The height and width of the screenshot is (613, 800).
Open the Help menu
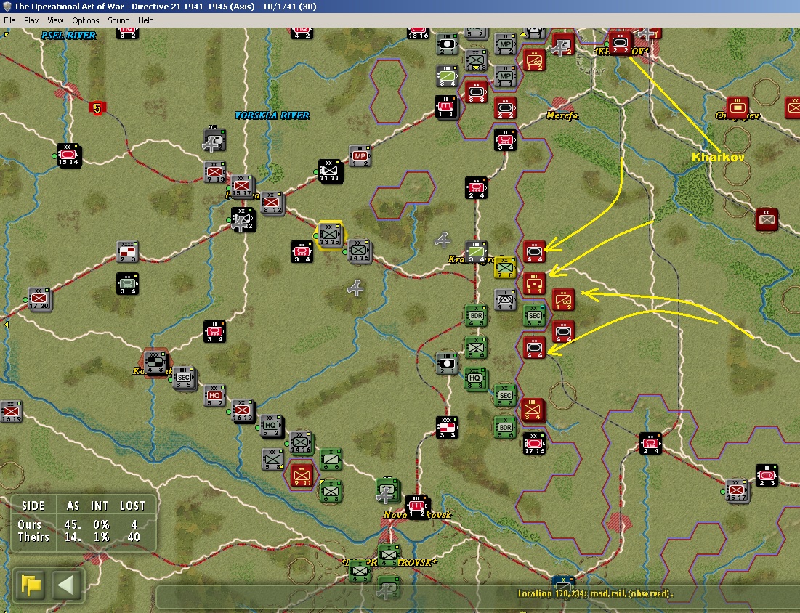pos(145,20)
